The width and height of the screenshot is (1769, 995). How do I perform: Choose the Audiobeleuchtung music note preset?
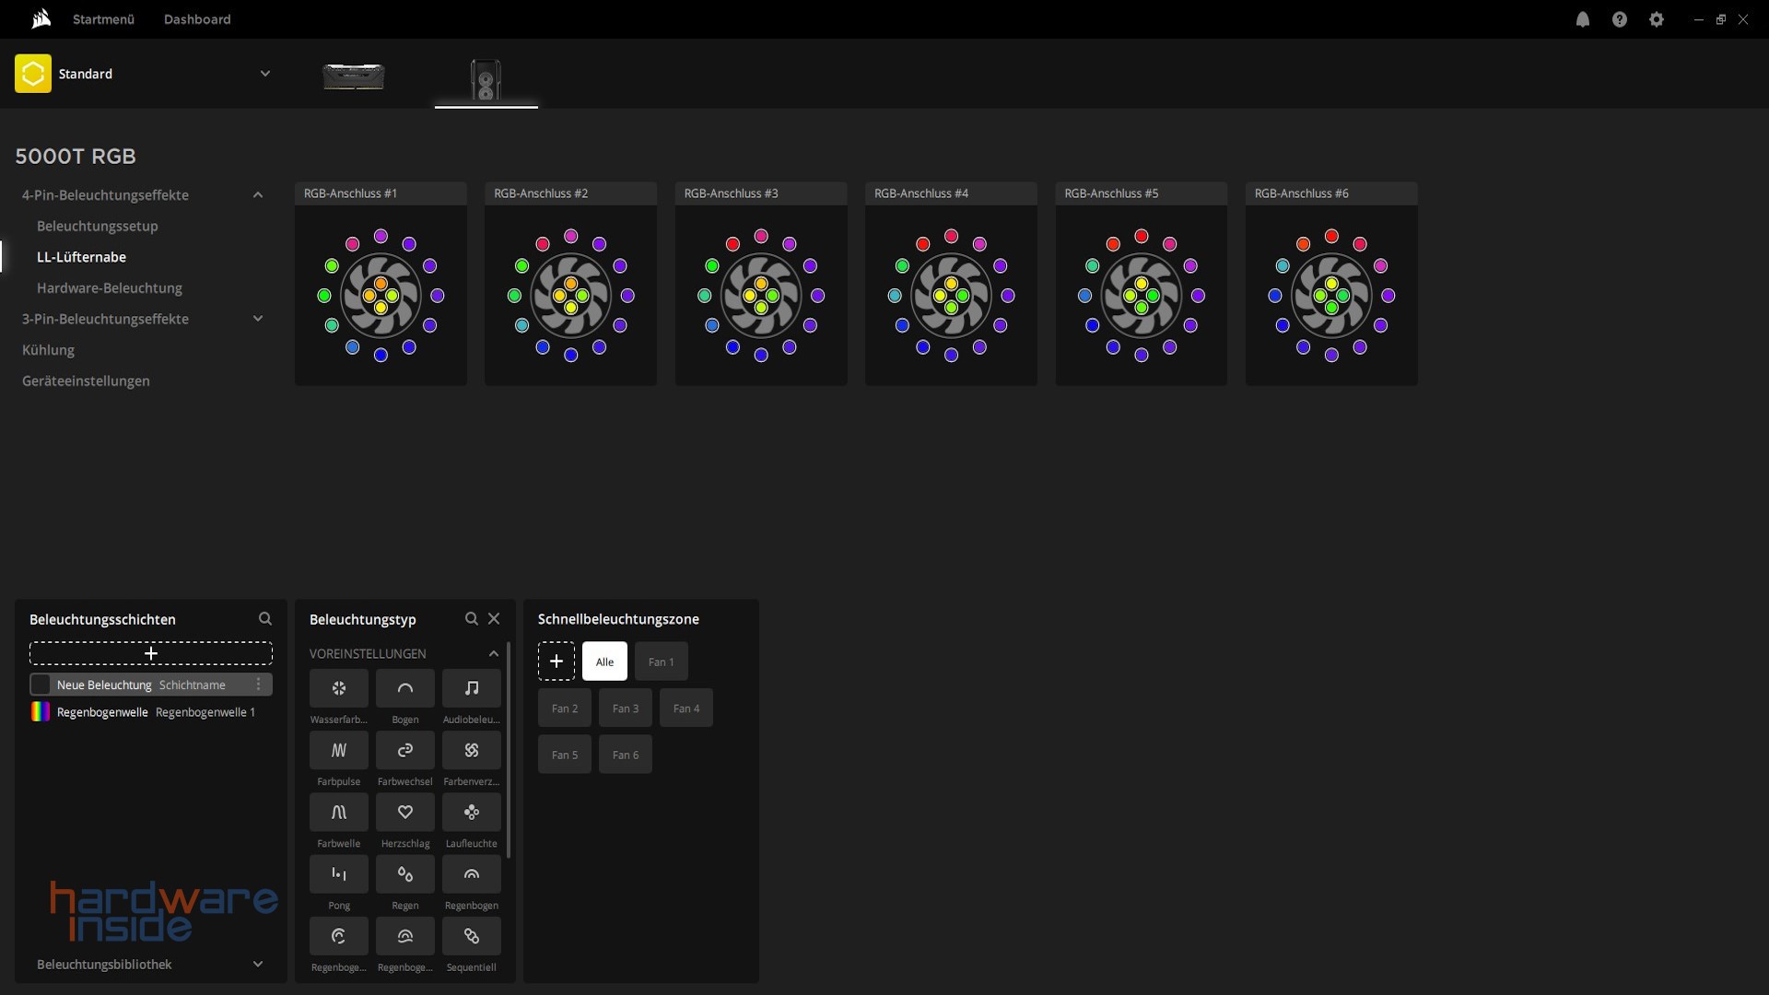(471, 688)
